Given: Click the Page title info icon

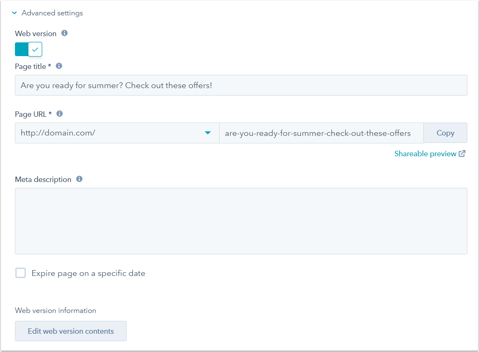Looking at the screenshot, I should click(x=59, y=66).
